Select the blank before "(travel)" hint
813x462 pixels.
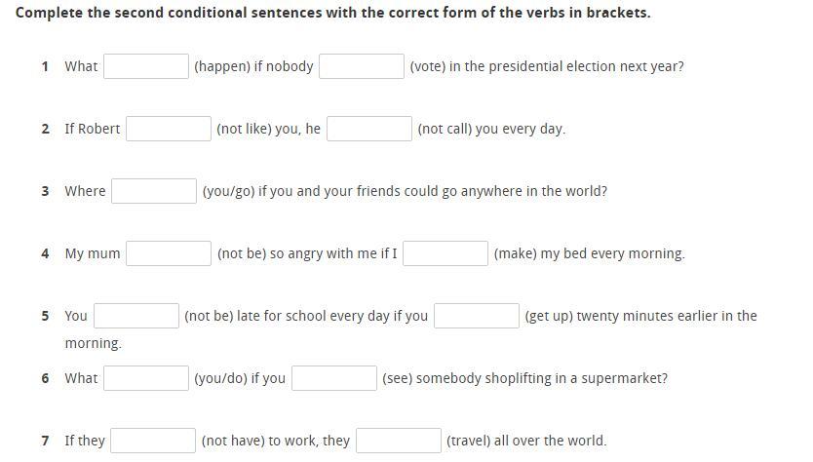coord(399,441)
